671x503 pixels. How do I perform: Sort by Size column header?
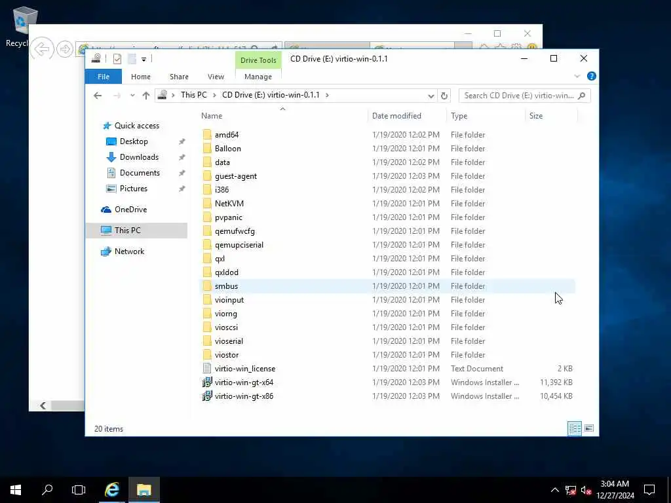[x=536, y=116]
